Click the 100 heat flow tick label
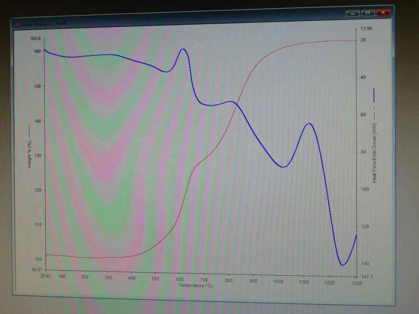This screenshot has height=314, width=419. [365, 189]
